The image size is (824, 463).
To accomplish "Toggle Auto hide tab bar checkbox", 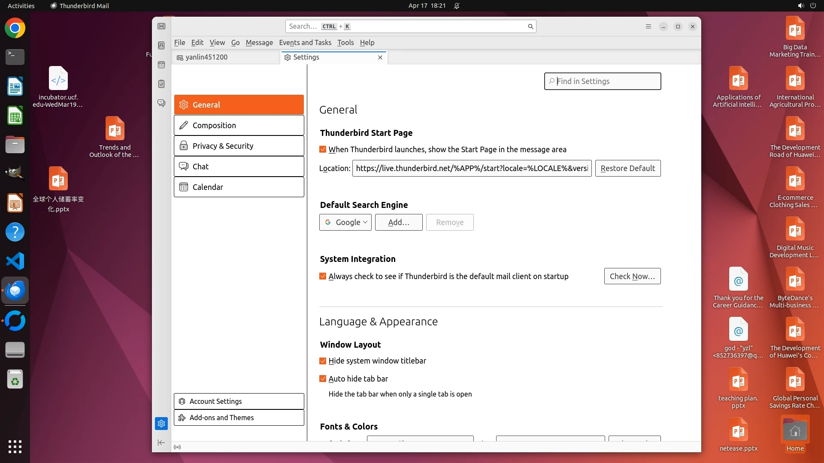I will click(x=323, y=379).
